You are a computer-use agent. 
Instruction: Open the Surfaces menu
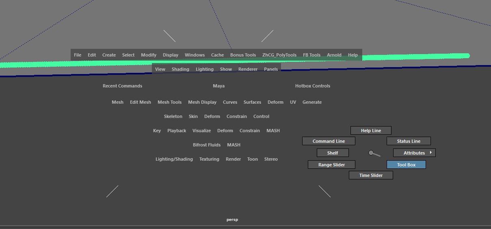pyautogui.click(x=252, y=102)
